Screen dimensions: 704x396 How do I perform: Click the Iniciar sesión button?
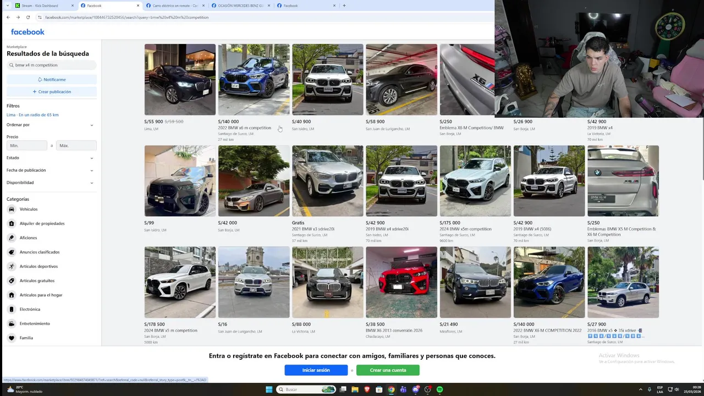pos(316,370)
